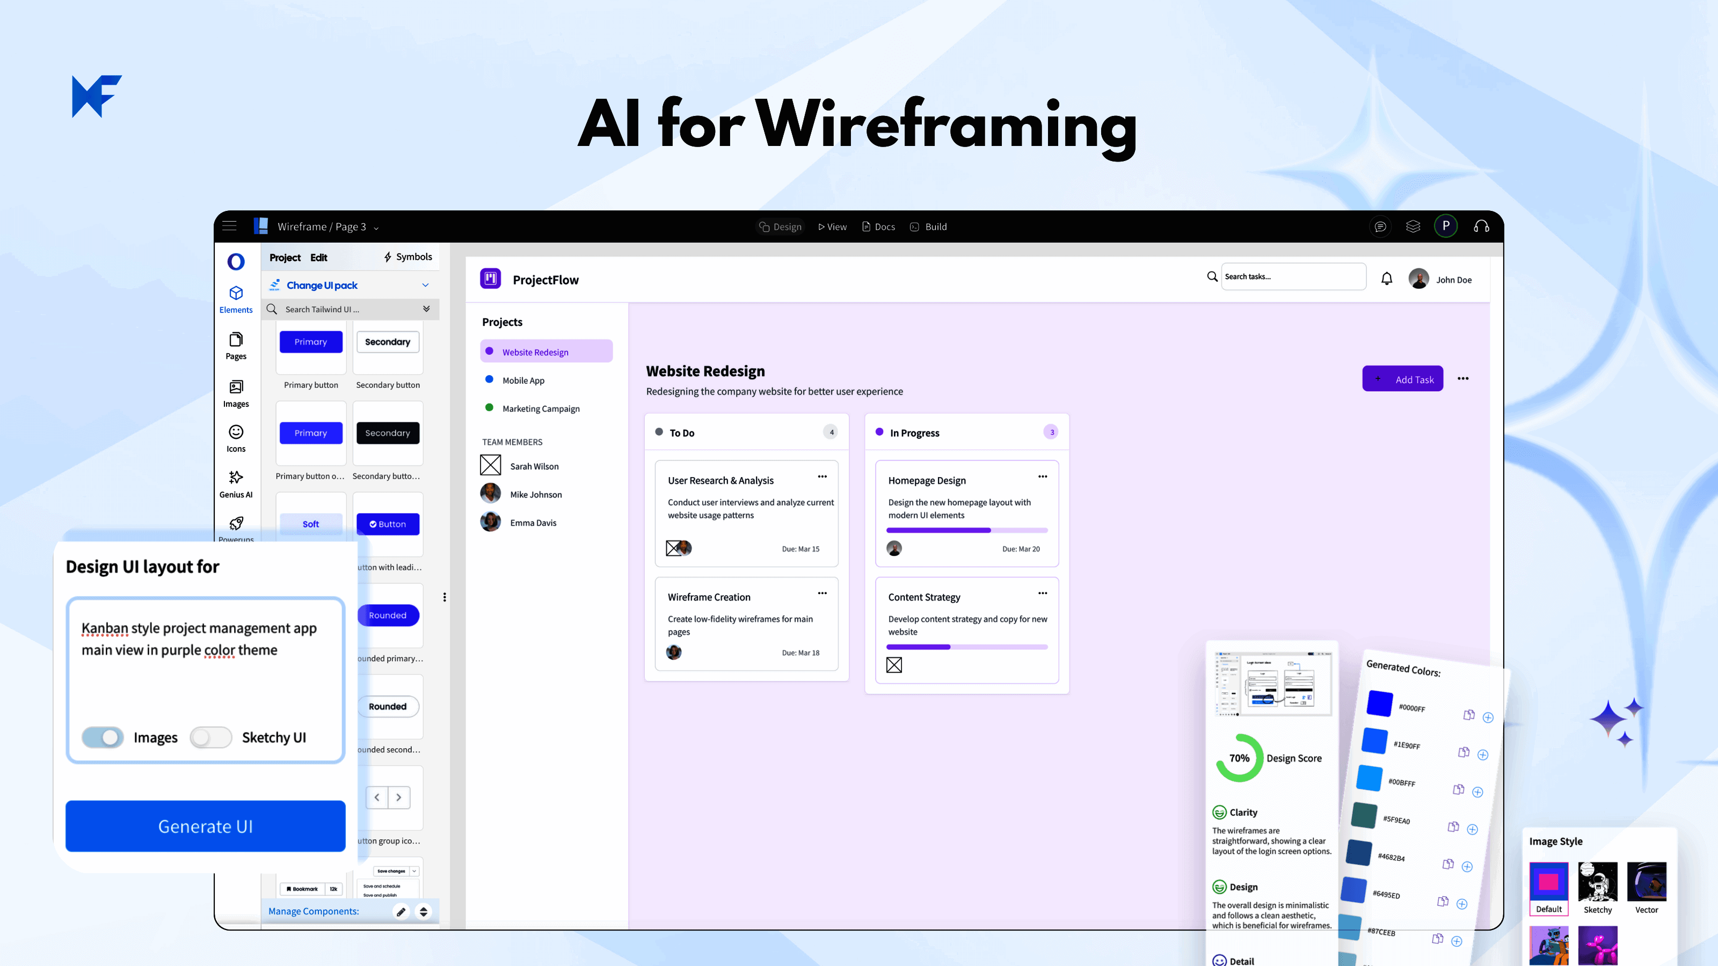The width and height of the screenshot is (1718, 966).
Task: Open the layers stack icon in top bar
Action: 1413,226
